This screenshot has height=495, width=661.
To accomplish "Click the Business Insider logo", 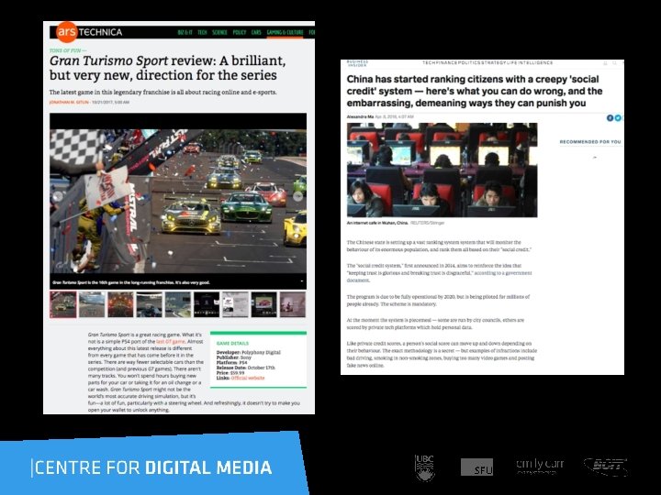I will (357, 63).
